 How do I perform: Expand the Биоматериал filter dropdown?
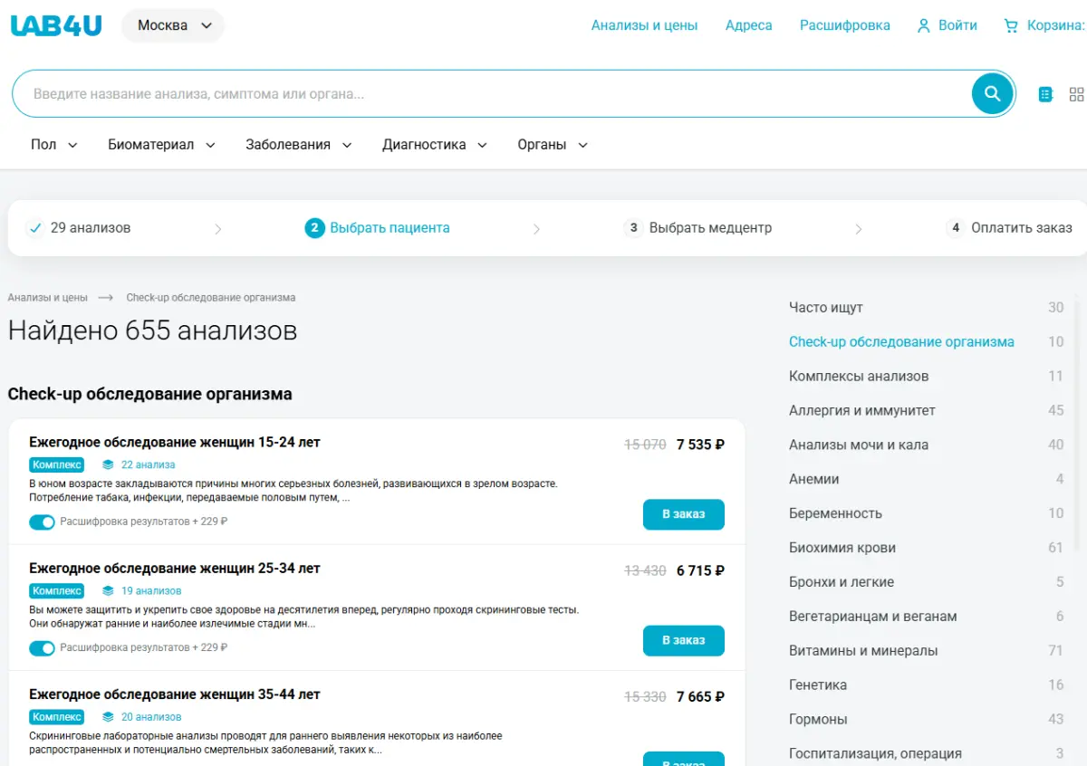162,145
